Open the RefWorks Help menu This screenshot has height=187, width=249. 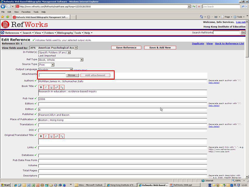(88, 33)
